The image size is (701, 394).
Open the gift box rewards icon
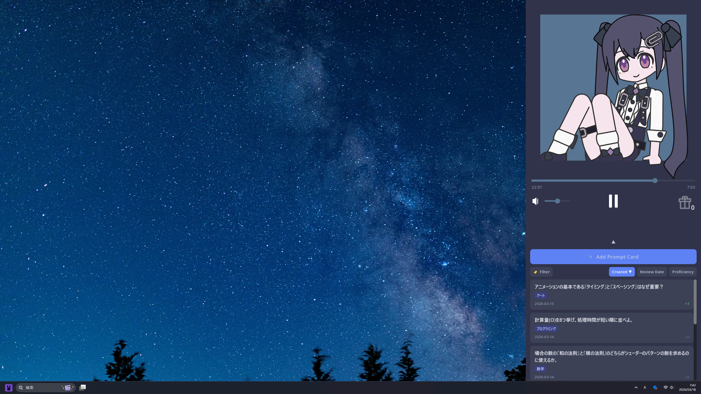click(685, 202)
